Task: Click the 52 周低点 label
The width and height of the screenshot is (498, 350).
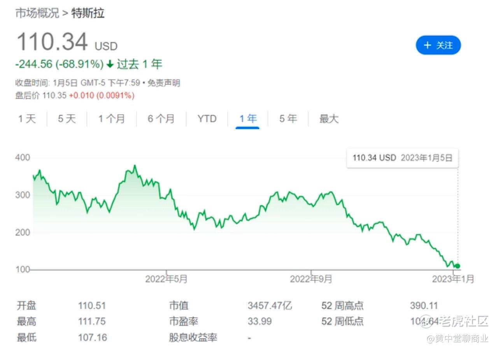Action: point(343,322)
